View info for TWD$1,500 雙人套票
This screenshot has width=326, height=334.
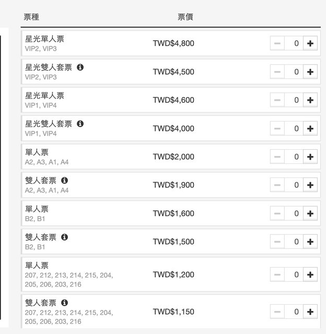65,237
